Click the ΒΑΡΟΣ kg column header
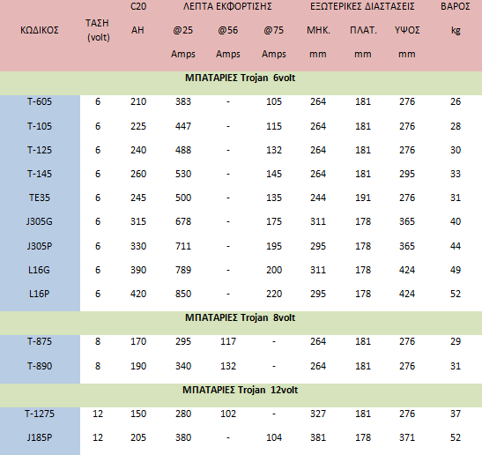 tap(456, 18)
